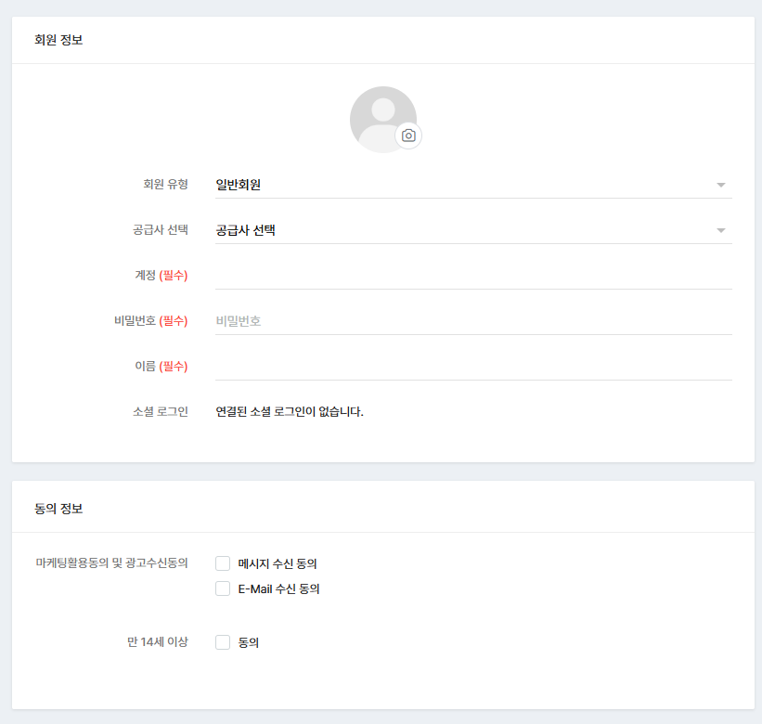
Task: Enable 메시지 수신 동의 checkbox
Action: tap(223, 563)
